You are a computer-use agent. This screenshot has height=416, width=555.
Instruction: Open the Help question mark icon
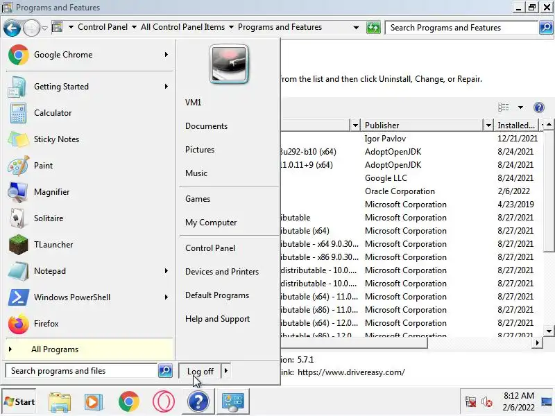539,107
